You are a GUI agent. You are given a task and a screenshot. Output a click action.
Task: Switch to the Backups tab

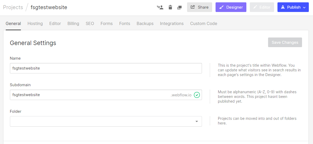pos(145,23)
